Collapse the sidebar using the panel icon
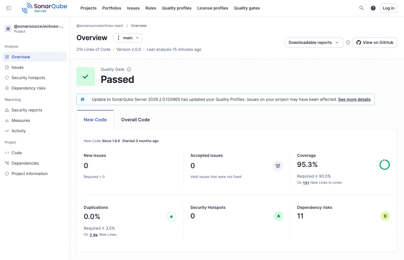The width and height of the screenshot is (404, 260). click(9, 8)
